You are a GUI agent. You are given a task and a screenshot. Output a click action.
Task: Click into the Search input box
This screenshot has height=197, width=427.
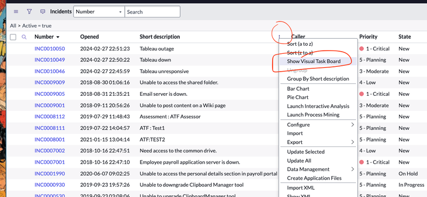pyautogui.click(x=152, y=12)
